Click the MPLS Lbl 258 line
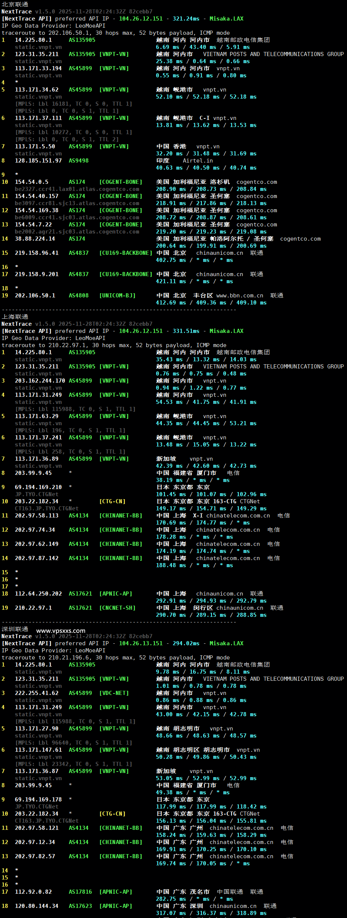Screen dimensions: 347x918 point(70,452)
